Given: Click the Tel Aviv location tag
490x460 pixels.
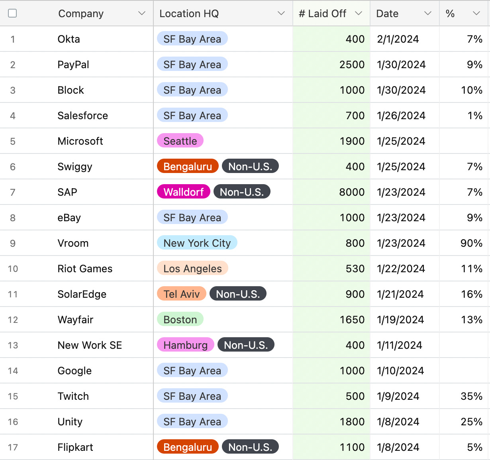Looking at the screenshot, I should coord(182,294).
